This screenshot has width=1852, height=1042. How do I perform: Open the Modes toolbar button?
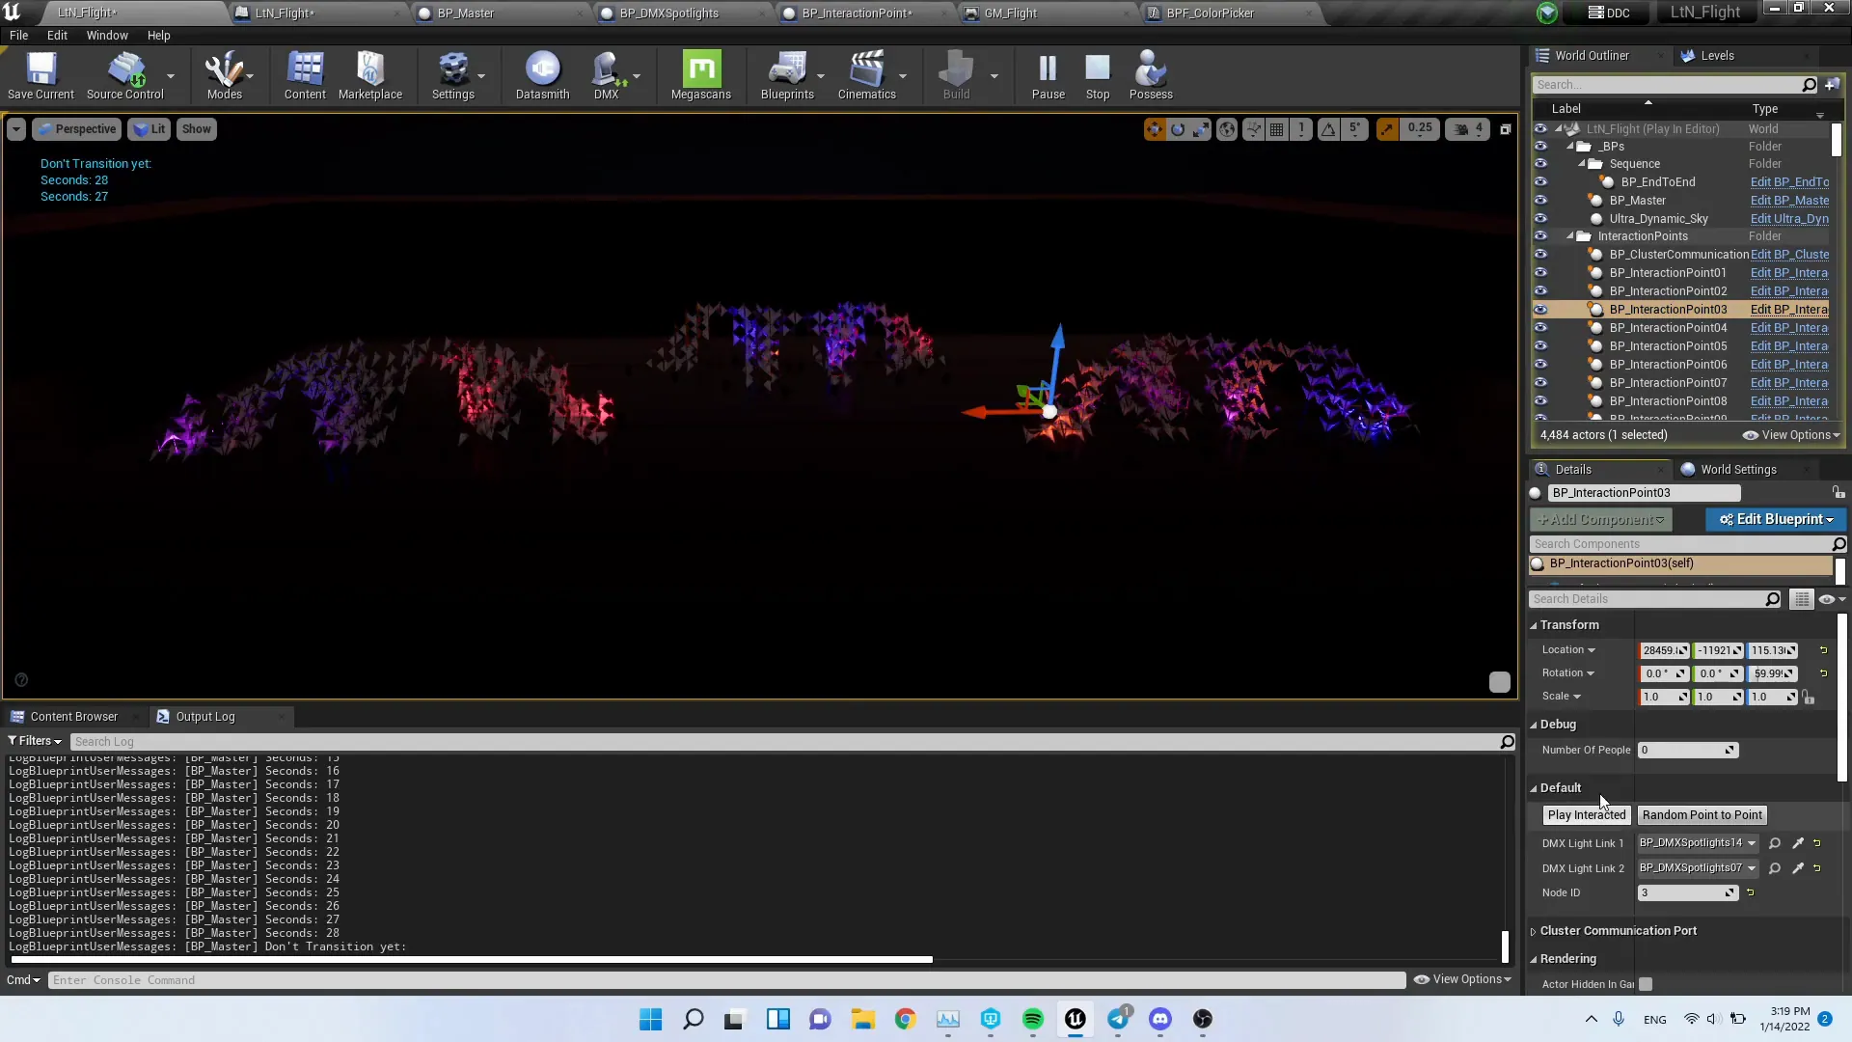(224, 75)
